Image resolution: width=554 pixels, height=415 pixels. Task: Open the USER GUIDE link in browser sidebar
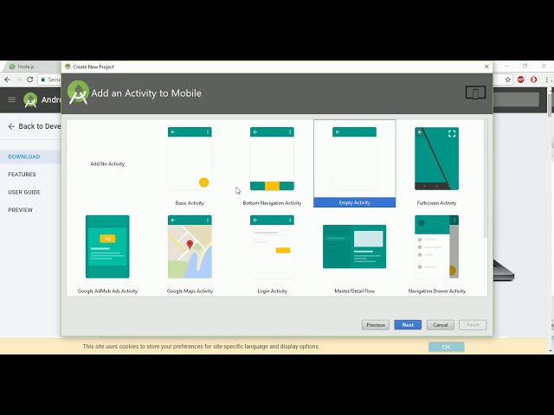24,192
